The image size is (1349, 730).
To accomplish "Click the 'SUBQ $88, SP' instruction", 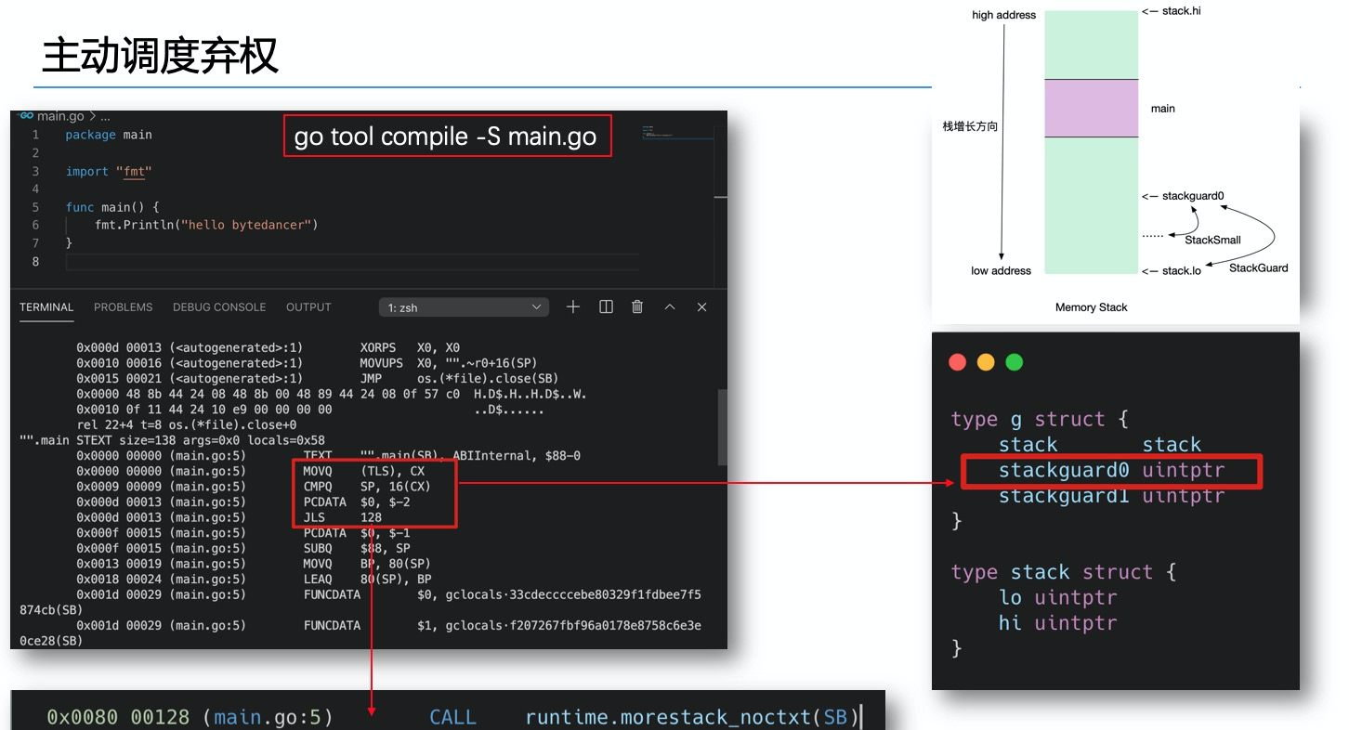I will pyautogui.click(x=355, y=548).
